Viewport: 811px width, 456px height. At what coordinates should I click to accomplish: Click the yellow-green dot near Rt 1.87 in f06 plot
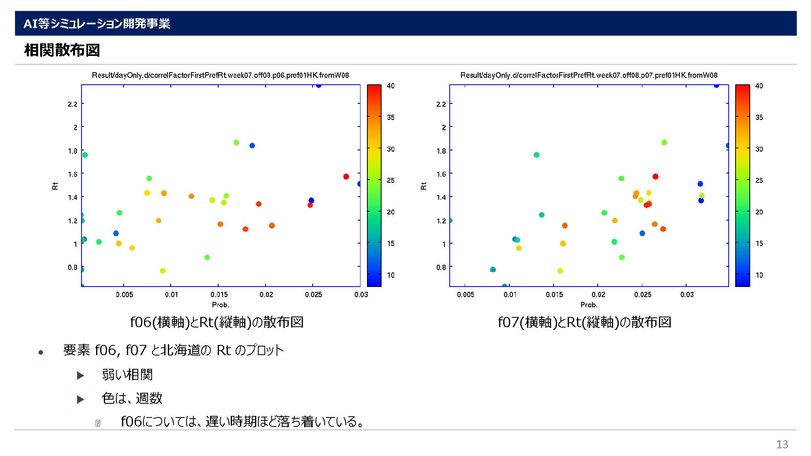click(x=236, y=142)
